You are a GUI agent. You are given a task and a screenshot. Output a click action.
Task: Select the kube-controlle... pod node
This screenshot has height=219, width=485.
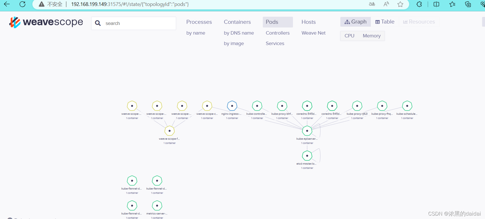257,106
